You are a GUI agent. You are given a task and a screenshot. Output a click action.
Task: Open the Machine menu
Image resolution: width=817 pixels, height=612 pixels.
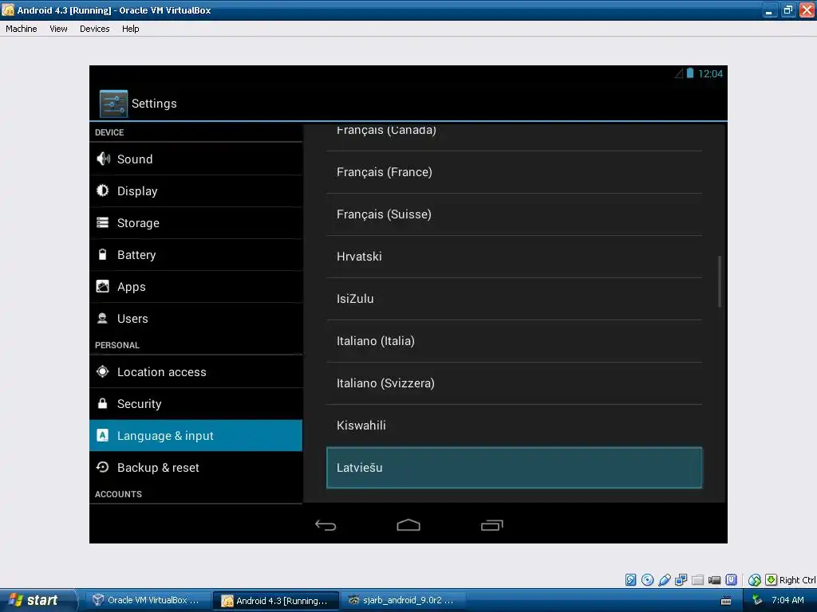pos(22,29)
